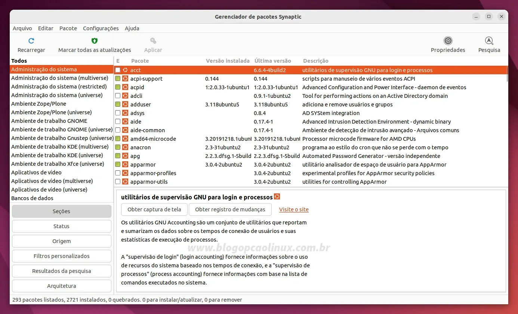Sort by Descrição column header
Viewport: 518px width, 314px height.
(316, 61)
